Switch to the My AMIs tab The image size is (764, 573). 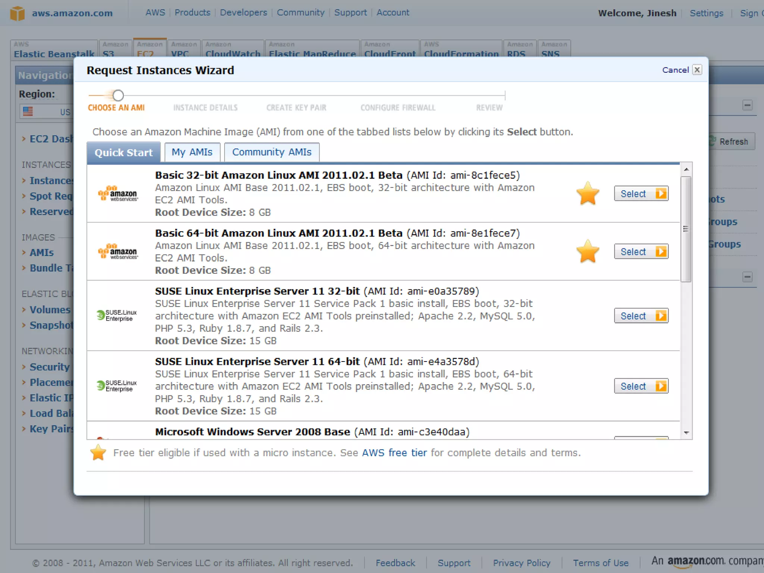(192, 152)
